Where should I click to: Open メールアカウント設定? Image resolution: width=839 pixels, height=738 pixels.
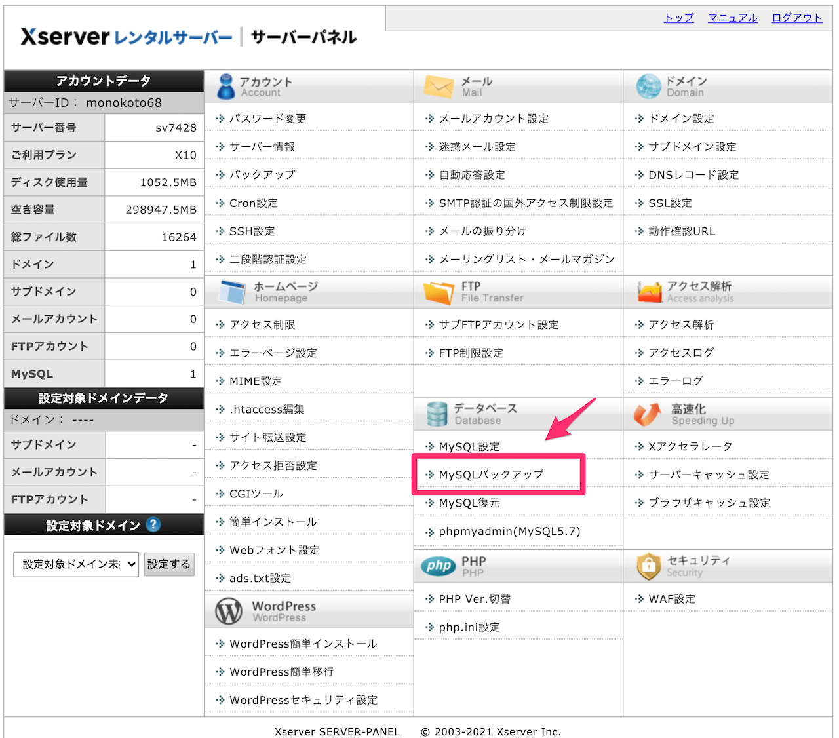point(494,119)
